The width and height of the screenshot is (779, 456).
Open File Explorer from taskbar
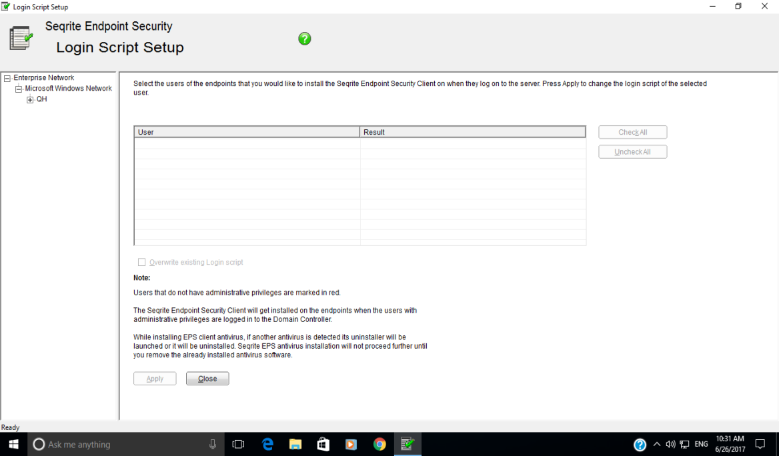pos(295,444)
